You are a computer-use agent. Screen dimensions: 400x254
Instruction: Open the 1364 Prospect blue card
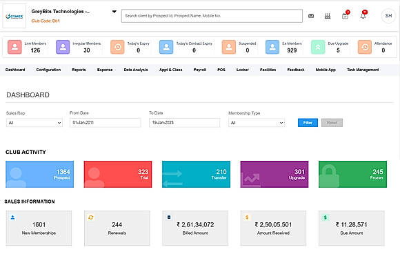point(39,175)
